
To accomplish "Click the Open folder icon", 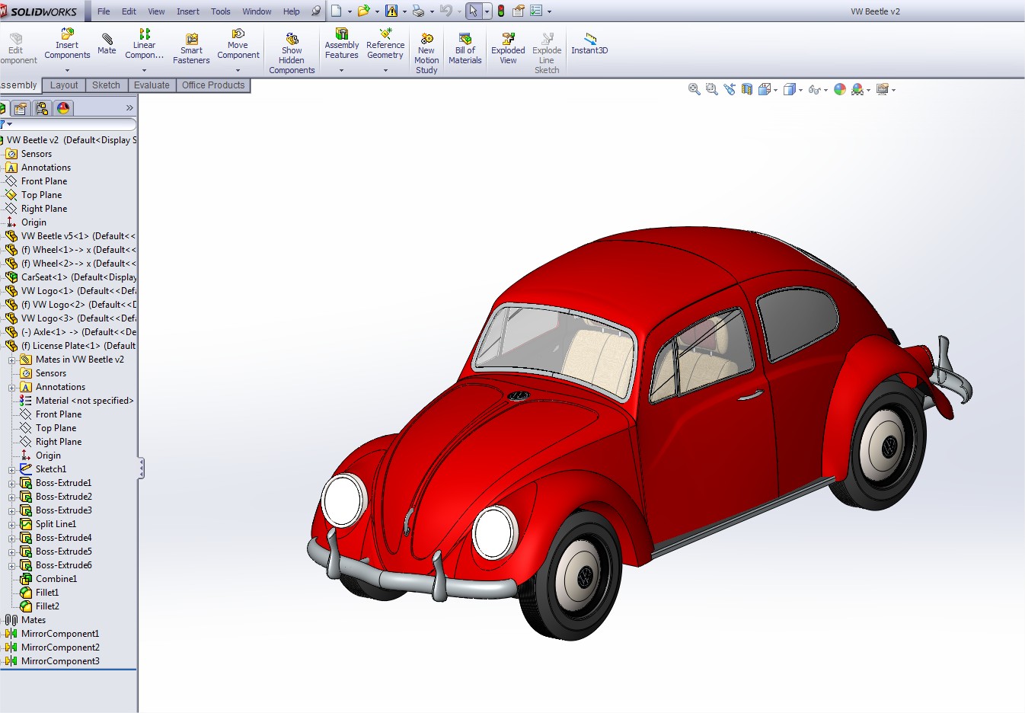I will pyautogui.click(x=363, y=11).
